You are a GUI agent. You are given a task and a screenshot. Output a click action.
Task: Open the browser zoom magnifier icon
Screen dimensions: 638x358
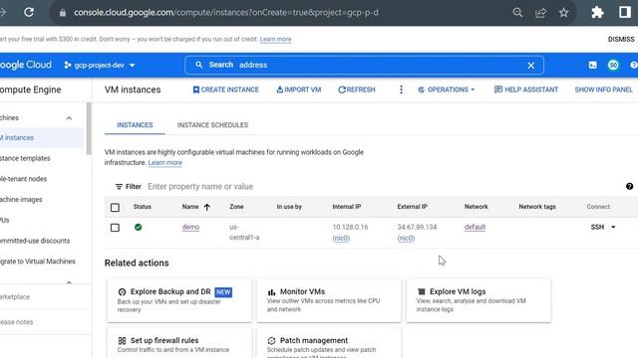pyautogui.click(x=517, y=13)
